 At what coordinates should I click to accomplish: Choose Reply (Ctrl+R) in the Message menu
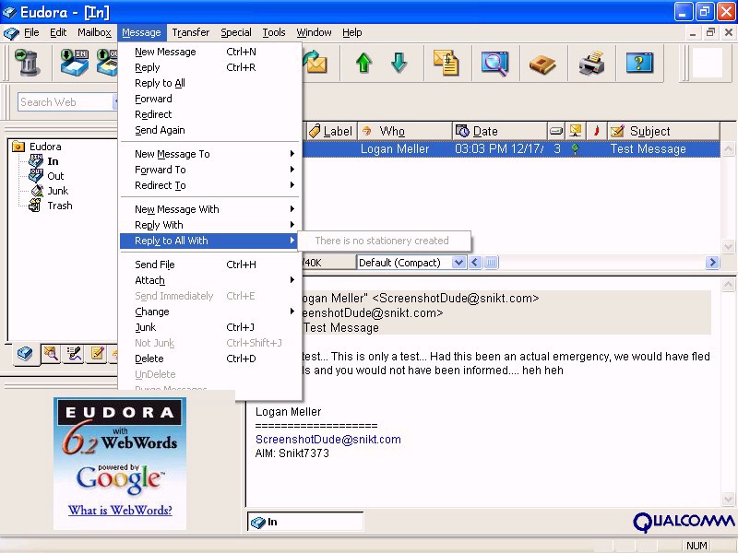coord(211,67)
